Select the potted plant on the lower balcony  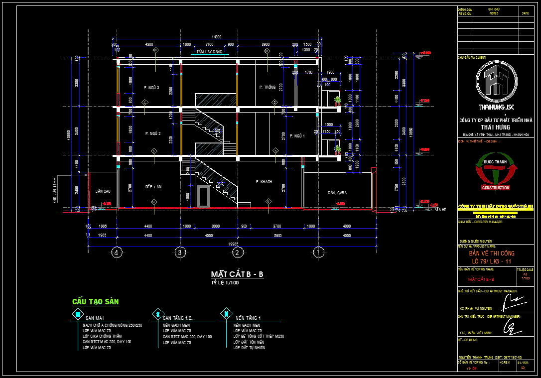tap(338, 148)
